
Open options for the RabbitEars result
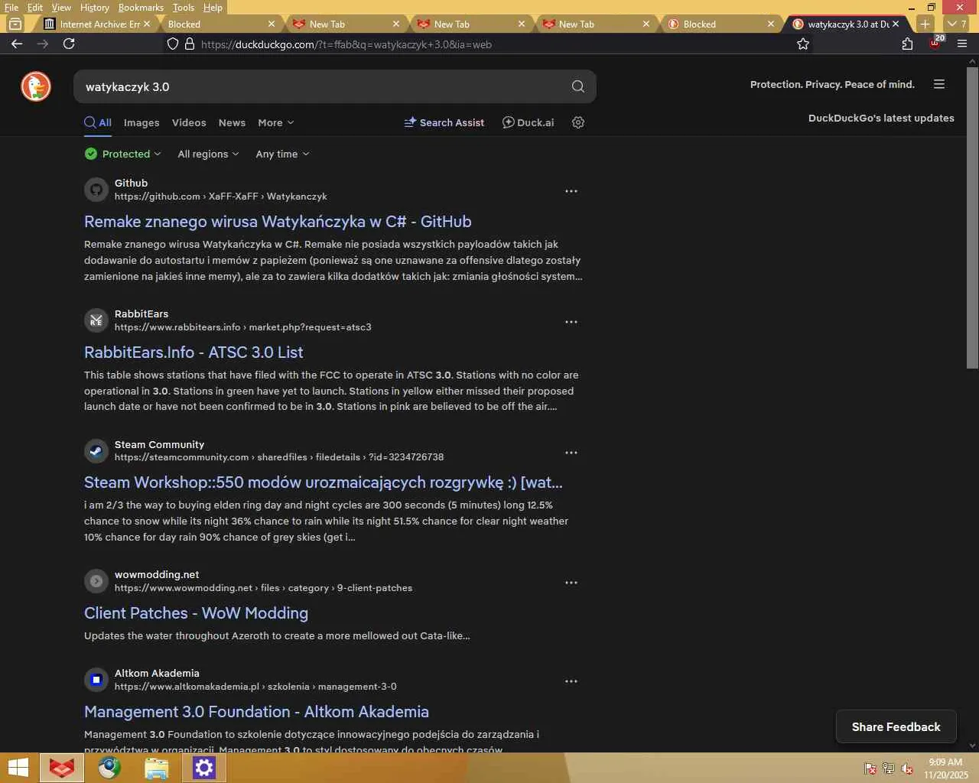tap(571, 322)
